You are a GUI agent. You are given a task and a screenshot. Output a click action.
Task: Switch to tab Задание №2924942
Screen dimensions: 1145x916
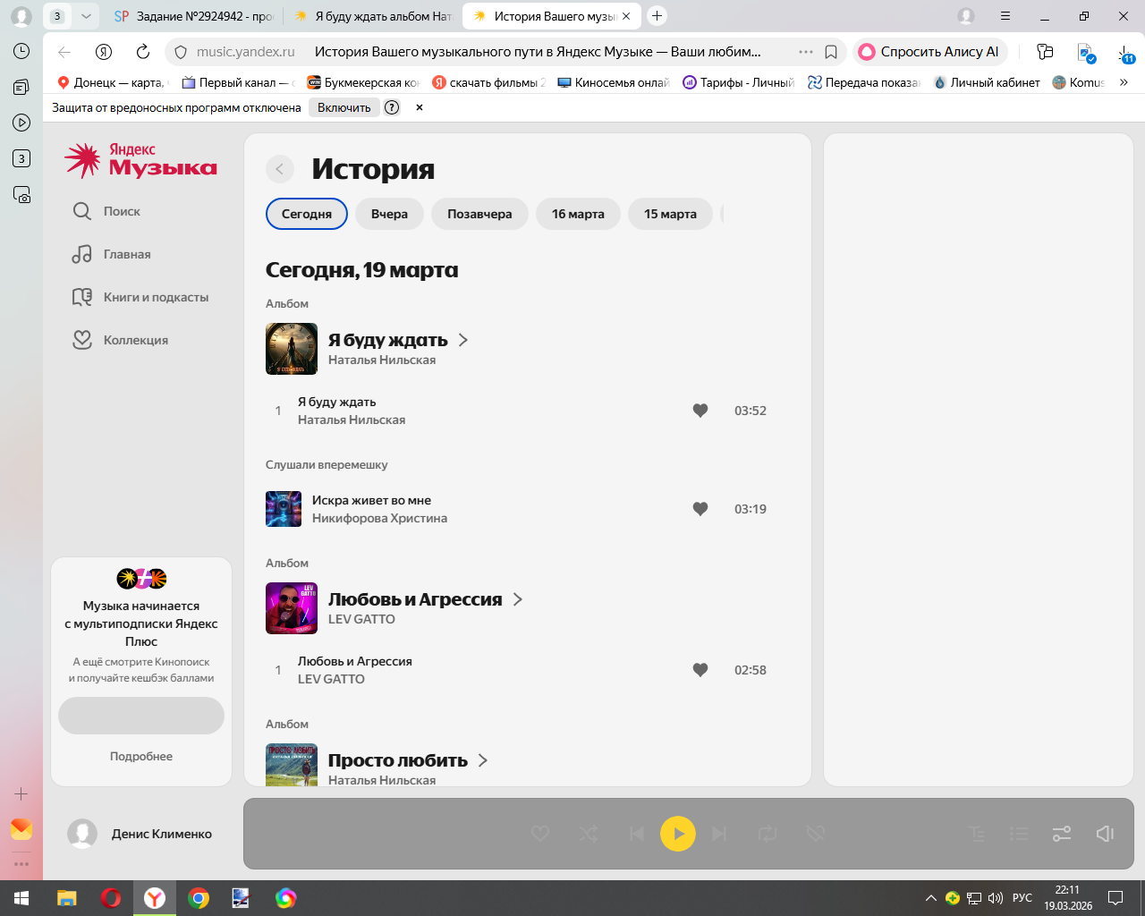[193, 16]
